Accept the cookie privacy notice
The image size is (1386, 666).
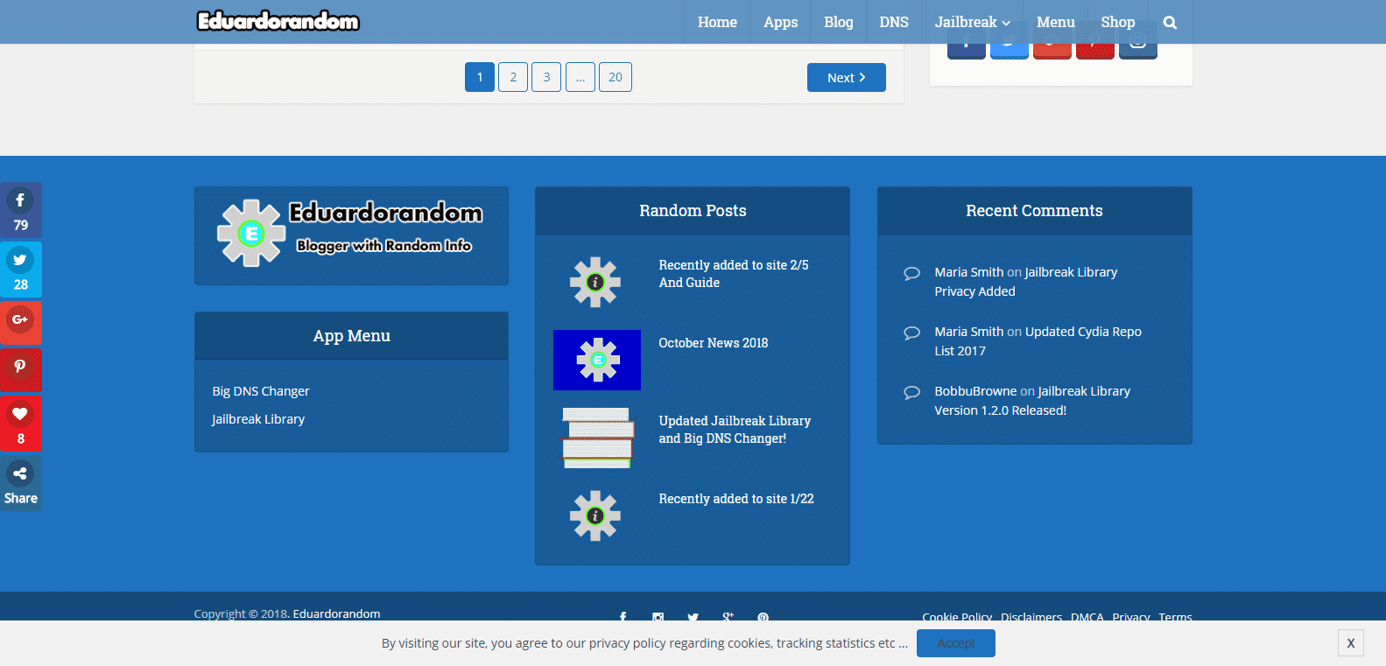pos(955,643)
